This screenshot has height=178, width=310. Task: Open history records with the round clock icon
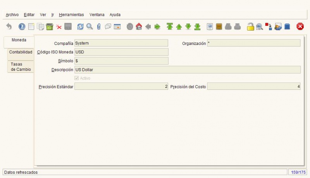click(130, 26)
